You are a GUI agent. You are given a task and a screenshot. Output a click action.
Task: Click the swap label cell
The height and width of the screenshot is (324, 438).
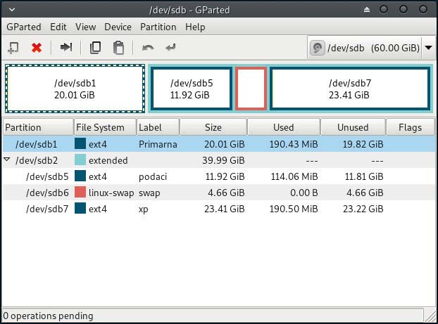pyautogui.click(x=149, y=193)
